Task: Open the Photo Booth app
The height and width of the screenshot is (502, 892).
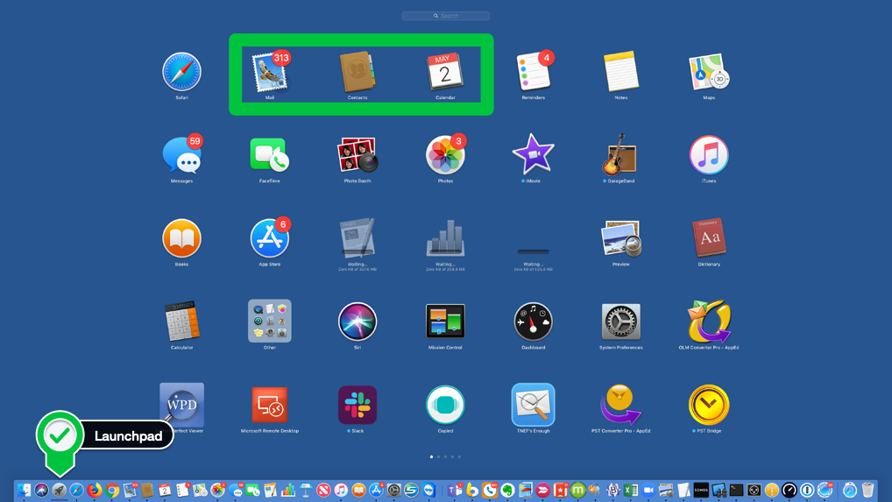Action: click(358, 155)
